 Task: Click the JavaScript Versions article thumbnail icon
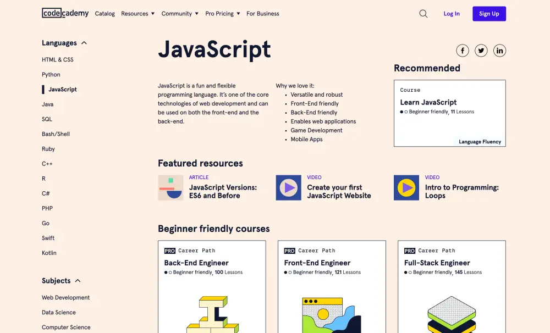click(x=170, y=187)
